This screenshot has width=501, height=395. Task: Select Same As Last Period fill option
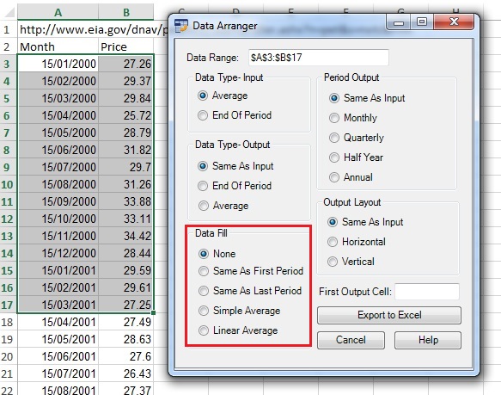pyautogui.click(x=250, y=291)
